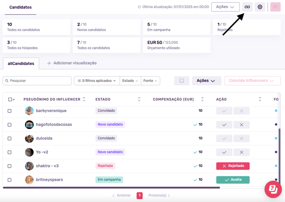The width and height of the screenshot is (285, 202).
Task: Reject Yo -v2 with the X button
Action: [242, 152]
